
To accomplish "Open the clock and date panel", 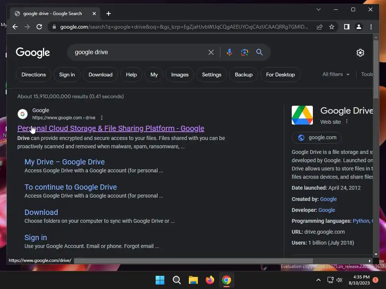I will pos(359,280).
